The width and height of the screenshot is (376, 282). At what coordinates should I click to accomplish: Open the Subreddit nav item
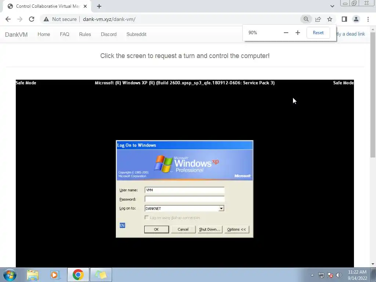137,34
